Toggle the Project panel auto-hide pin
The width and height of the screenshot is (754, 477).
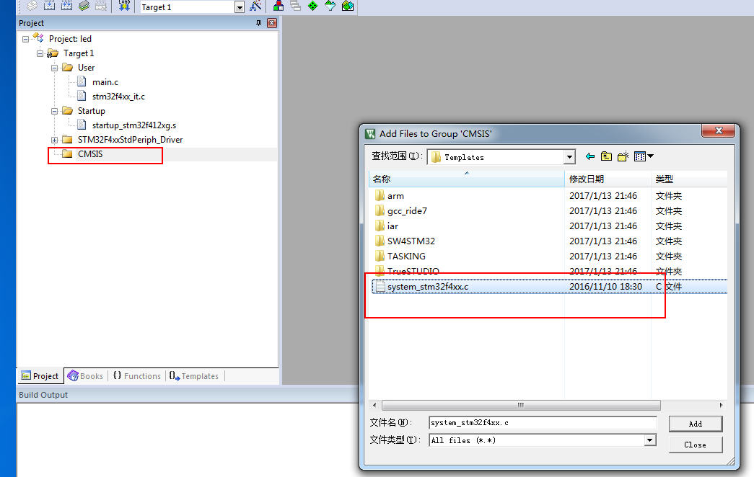[259, 23]
